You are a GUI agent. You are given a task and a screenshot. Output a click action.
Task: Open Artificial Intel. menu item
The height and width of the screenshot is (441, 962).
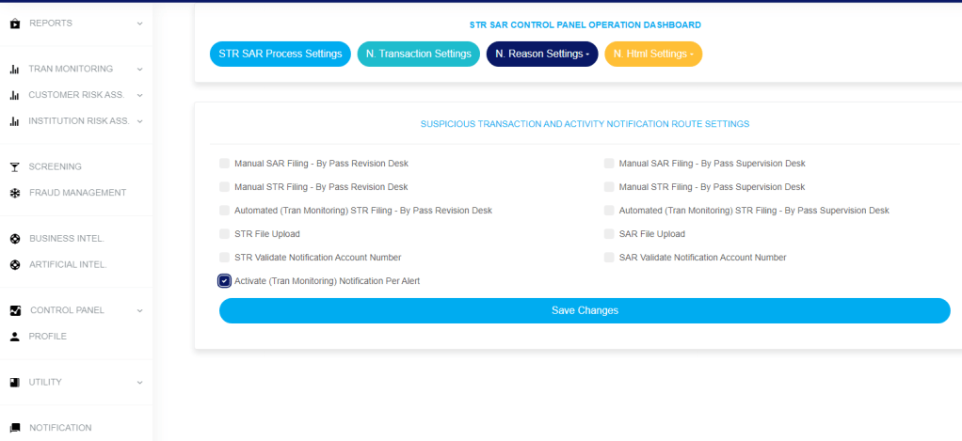click(68, 265)
